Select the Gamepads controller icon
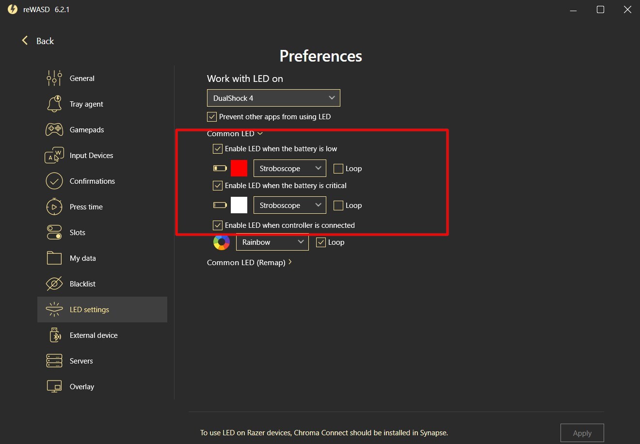This screenshot has width=640, height=444. (54, 129)
